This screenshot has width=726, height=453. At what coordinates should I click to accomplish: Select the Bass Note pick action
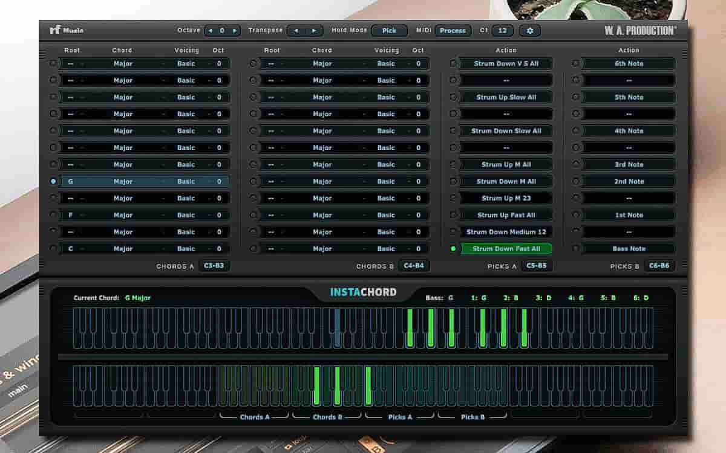coord(627,248)
